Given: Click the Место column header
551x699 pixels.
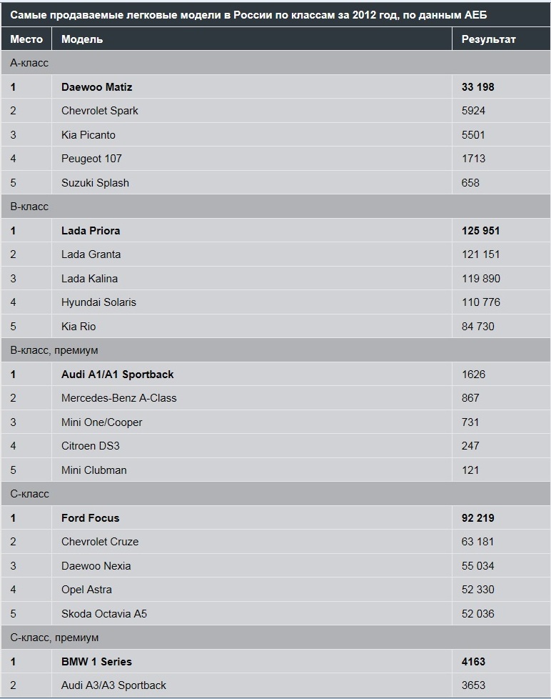Looking at the screenshot, I should tap(26, 39).
